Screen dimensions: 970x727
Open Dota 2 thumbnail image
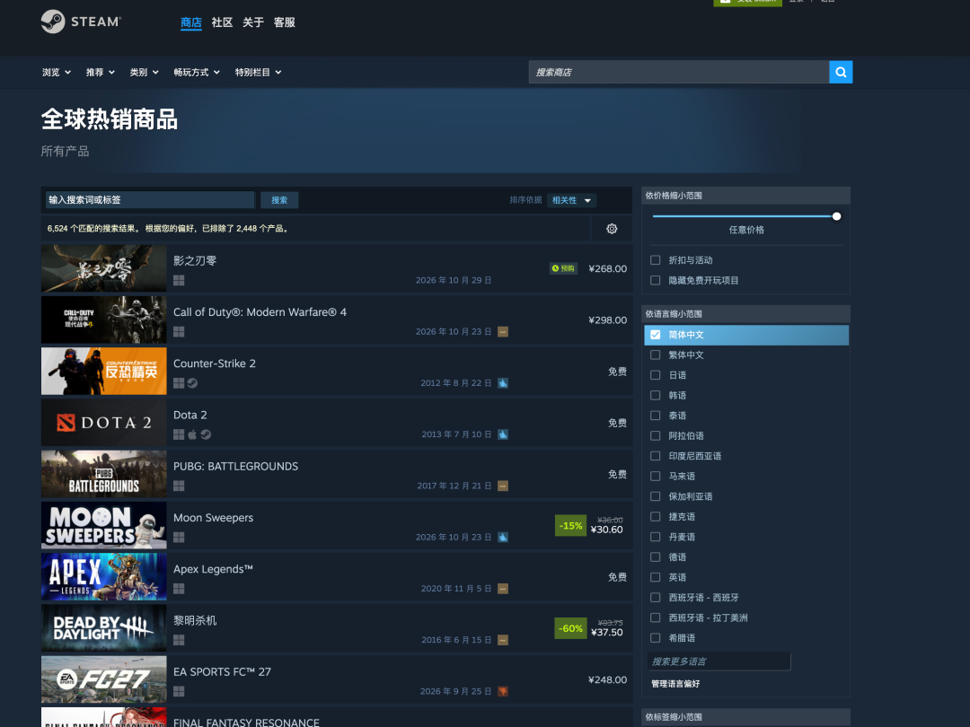104,422
